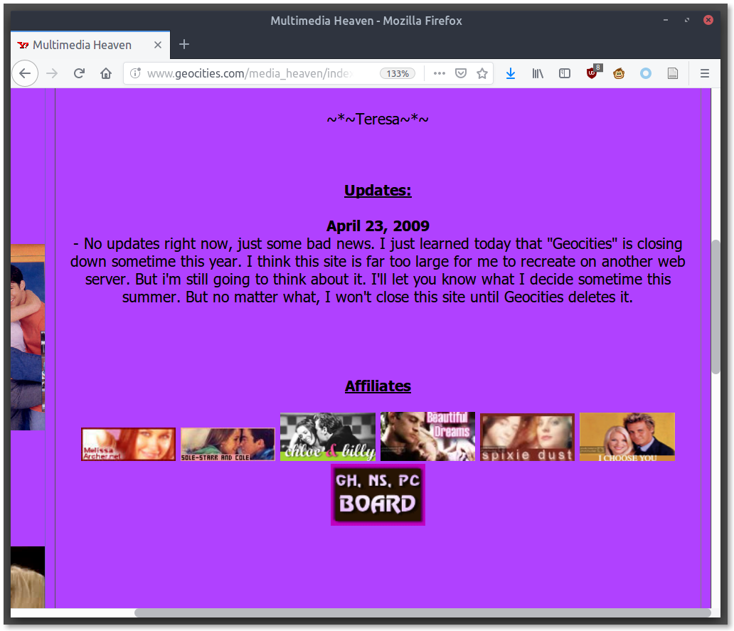Reset zoom using the 133% badge
This screenshot has height=631, width=734.
point(398,73)
